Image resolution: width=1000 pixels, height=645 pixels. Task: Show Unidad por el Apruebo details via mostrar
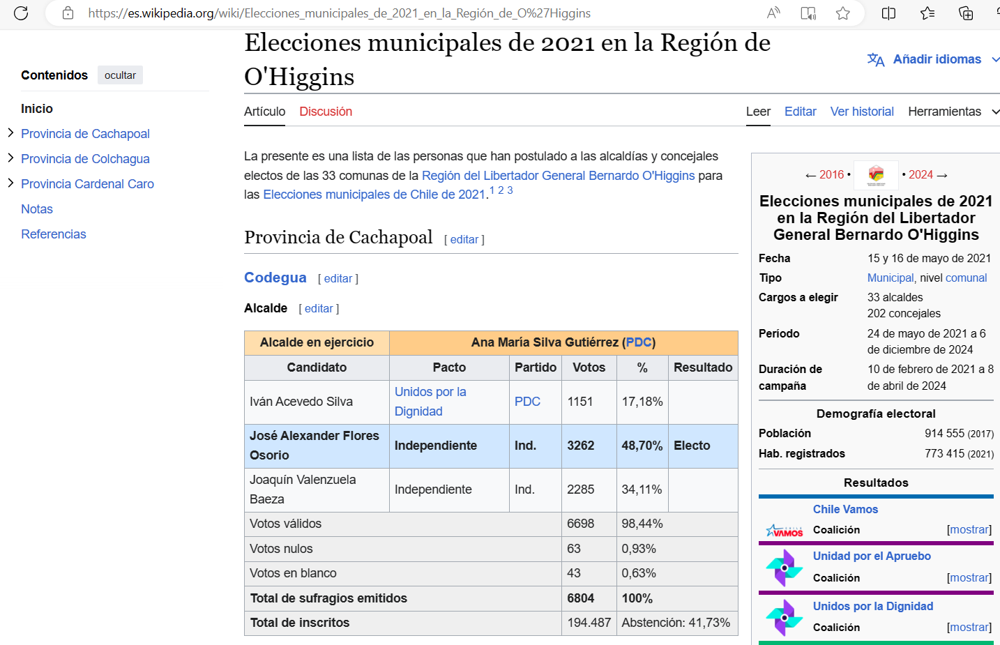coord(969,578)
